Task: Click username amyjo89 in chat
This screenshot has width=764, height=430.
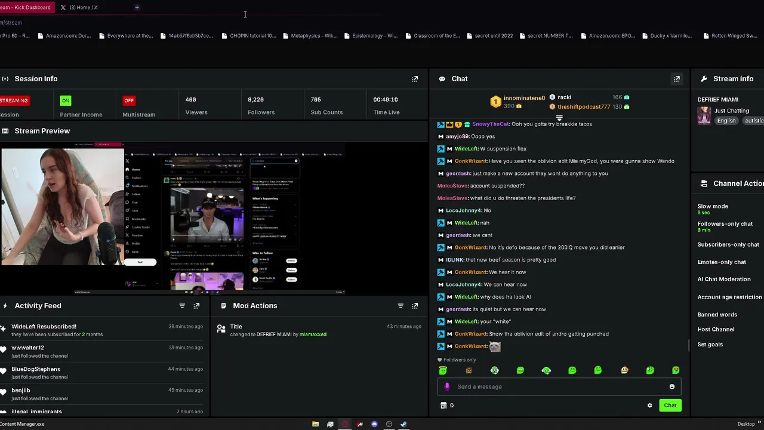Action: 457,137
